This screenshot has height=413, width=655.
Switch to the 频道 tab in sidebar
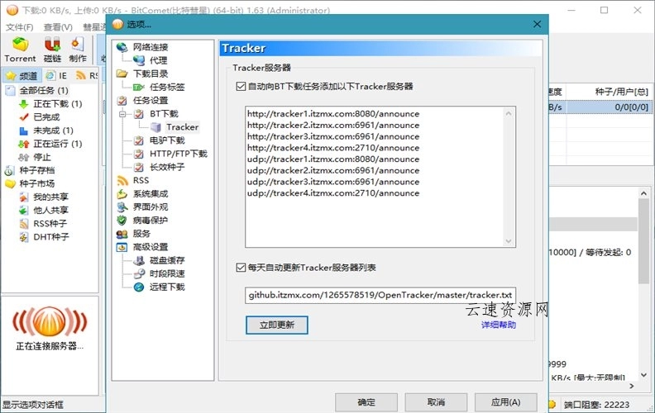pyautogui.click(x=22, y=75)
